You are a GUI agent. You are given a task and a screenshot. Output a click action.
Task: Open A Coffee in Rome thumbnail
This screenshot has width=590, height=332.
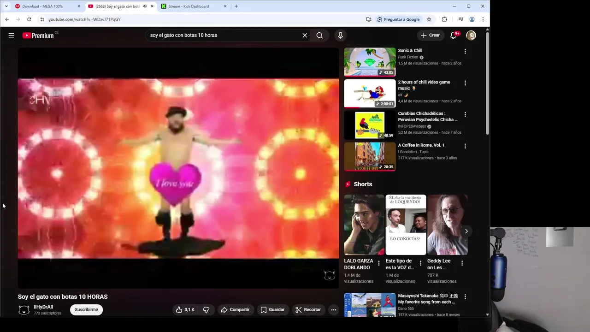(370, 157)
